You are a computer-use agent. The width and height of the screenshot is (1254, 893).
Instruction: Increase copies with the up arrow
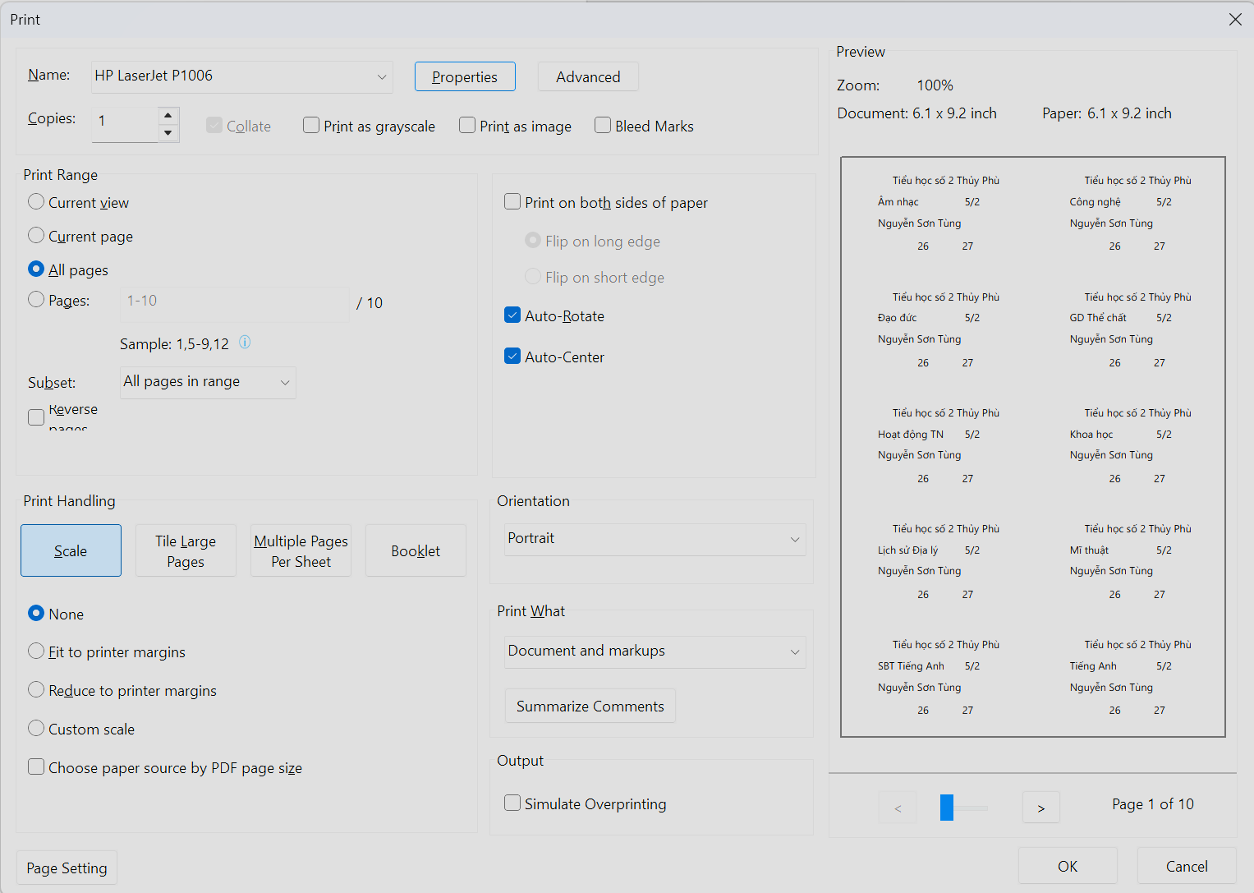click(x=168, y=116)
